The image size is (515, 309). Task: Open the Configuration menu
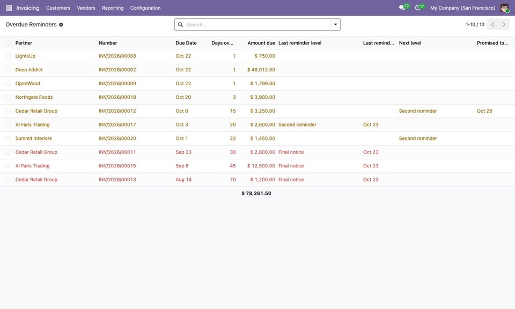[145, 8]
